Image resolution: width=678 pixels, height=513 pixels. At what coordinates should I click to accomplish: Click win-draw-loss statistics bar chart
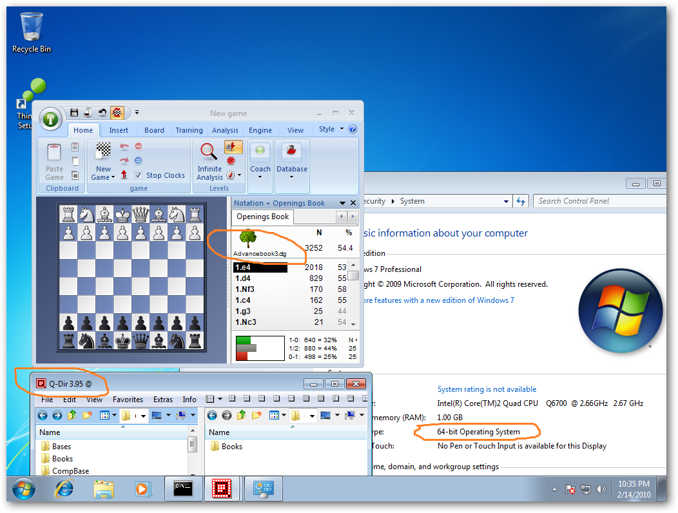[x=260, y=348]
